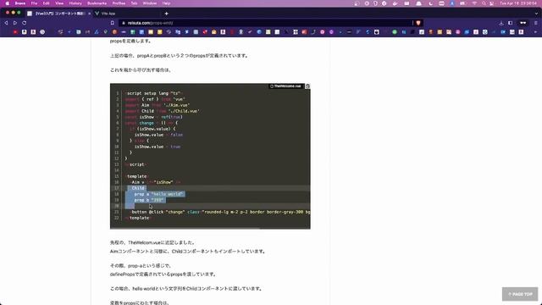The width and height of the screenshot is (542, 305).
Task: View site info via the lock icon
Action: [124, 23]
